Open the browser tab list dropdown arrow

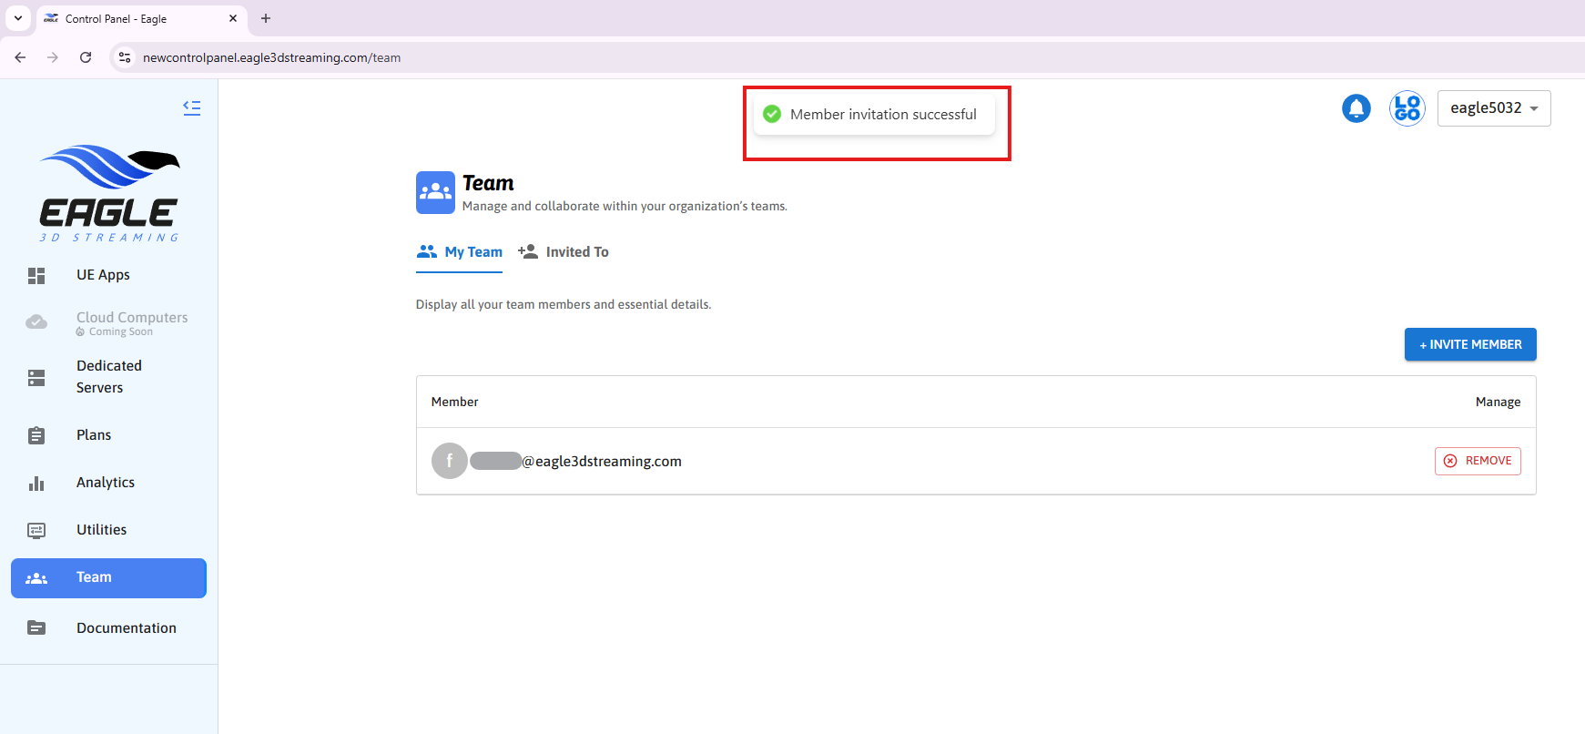pyautogui.click(x=18, y=18)
